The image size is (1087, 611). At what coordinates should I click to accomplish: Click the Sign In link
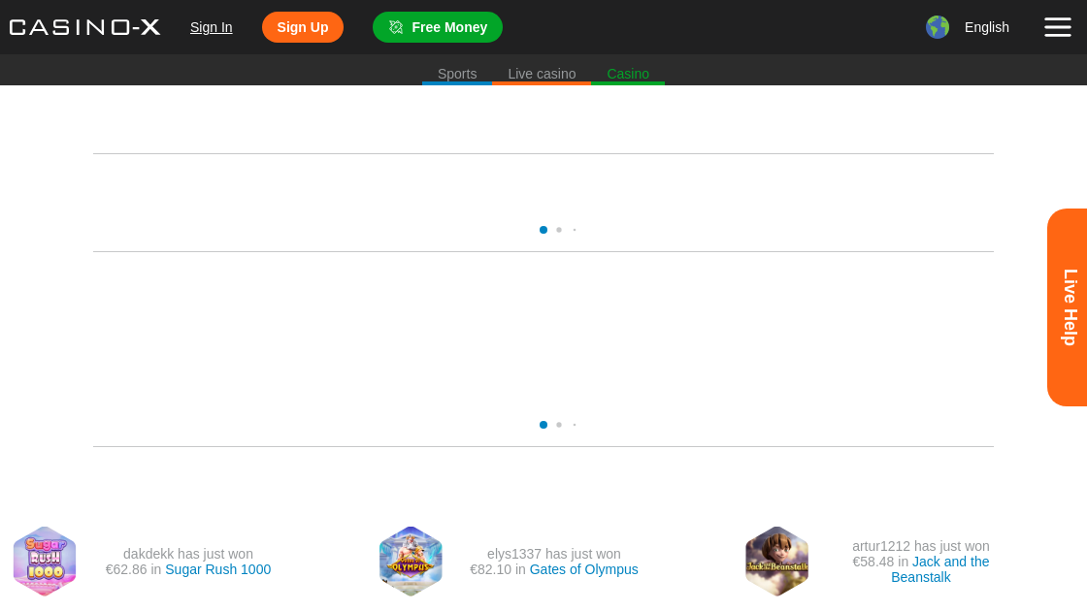(211, 27)
